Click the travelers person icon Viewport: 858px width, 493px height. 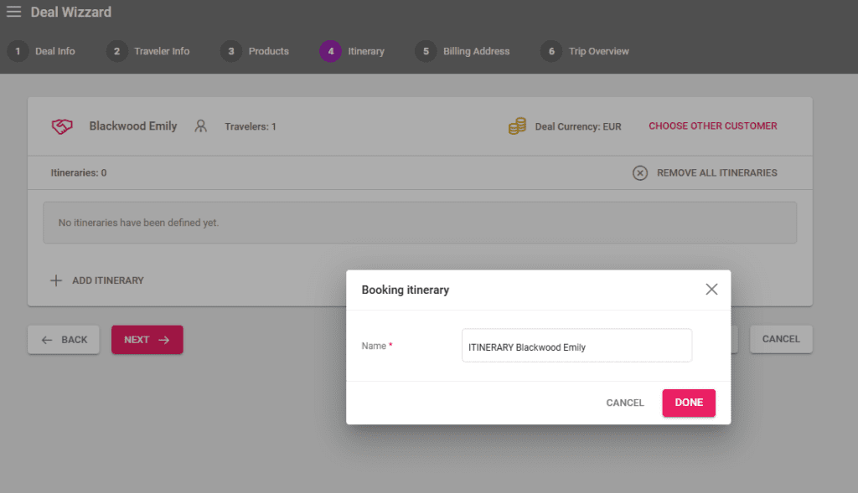[200, 126]
